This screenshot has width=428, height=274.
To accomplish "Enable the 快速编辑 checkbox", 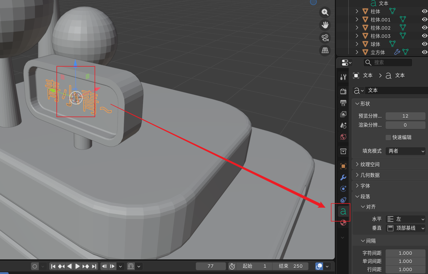I will tap(388, 137).
